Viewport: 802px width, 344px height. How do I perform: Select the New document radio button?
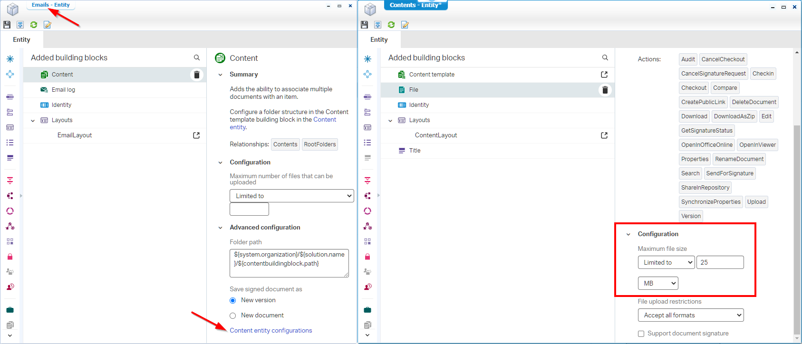pyautogui.click(x=233, y=315)
